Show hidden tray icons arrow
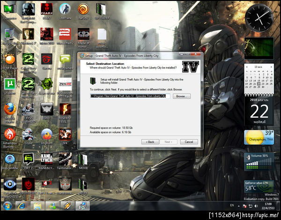The height and width of the screenshot is (220, 281). pyautogui.click(x=238, y=206)
